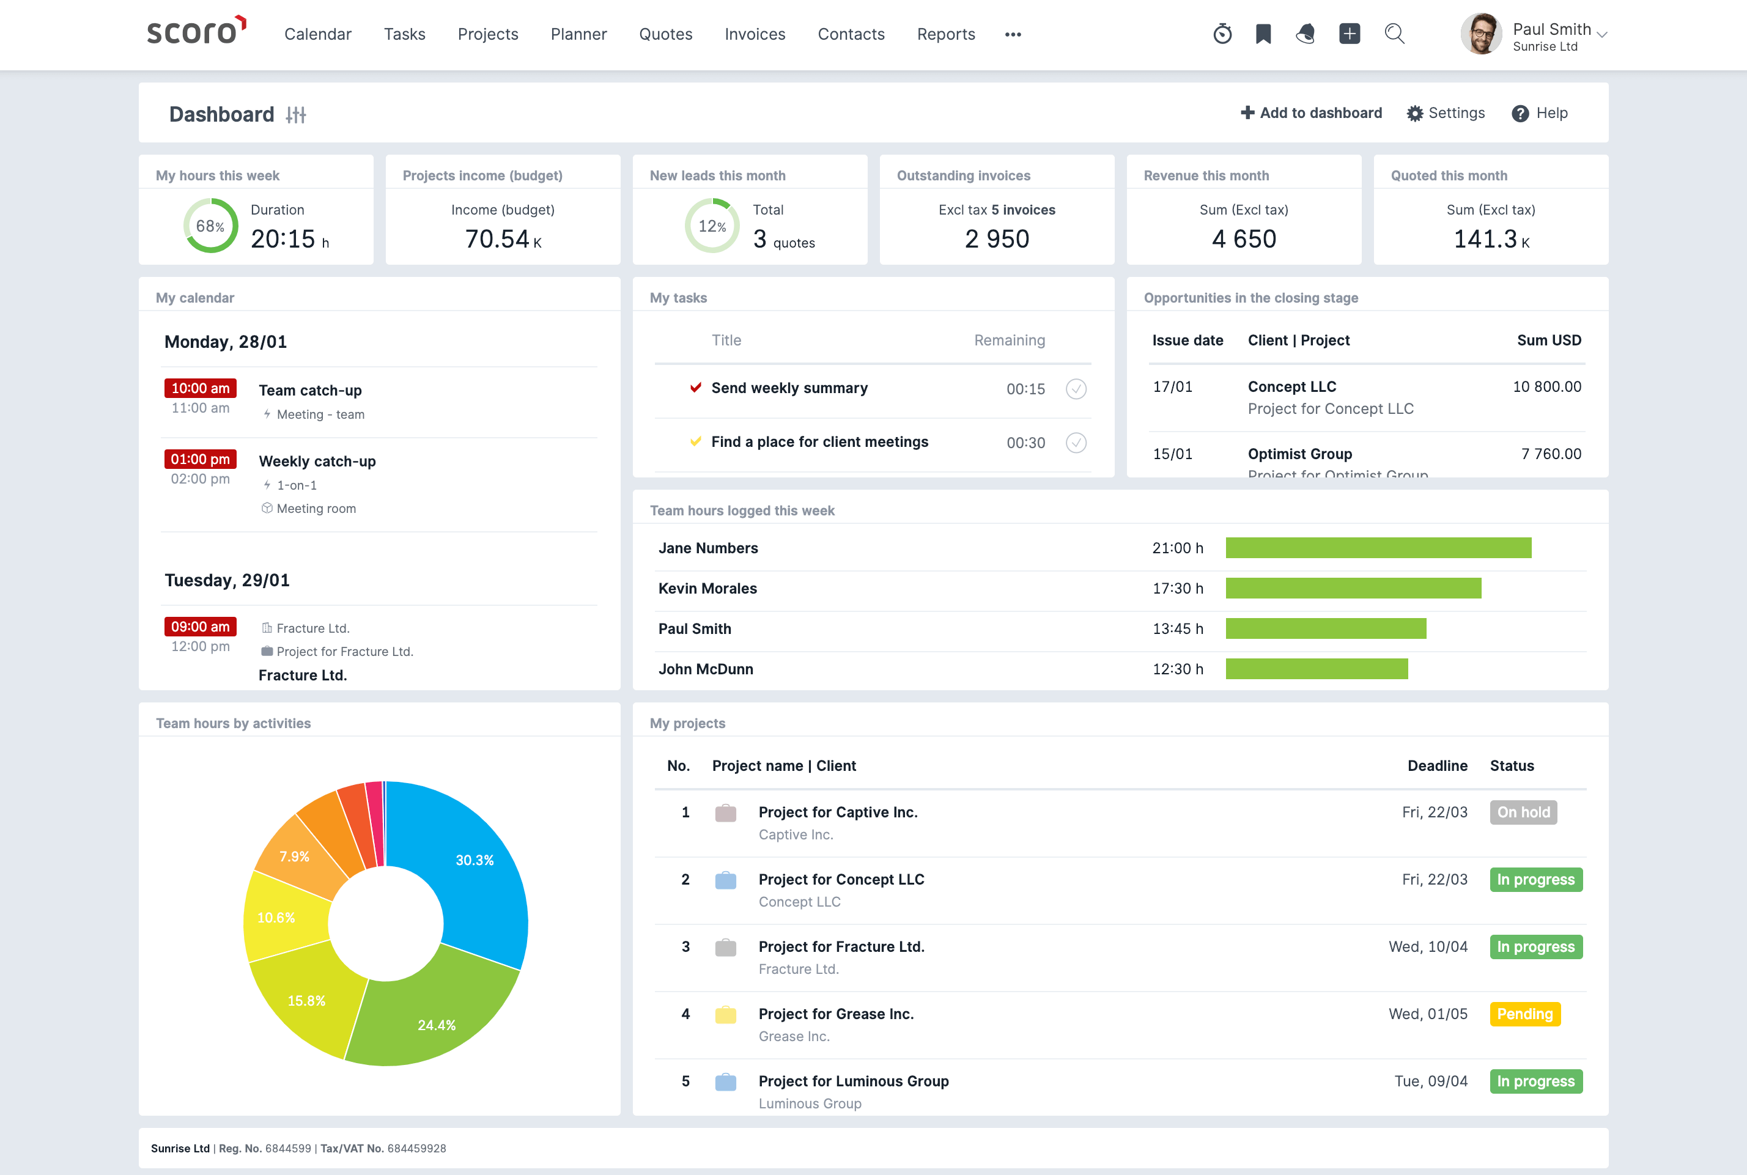Image resolution: width=1747 pixels, height=1175 pixels.
Task: Click briefcase icon beside Project for Fracture Ltd. event
Action: point(266,651)
